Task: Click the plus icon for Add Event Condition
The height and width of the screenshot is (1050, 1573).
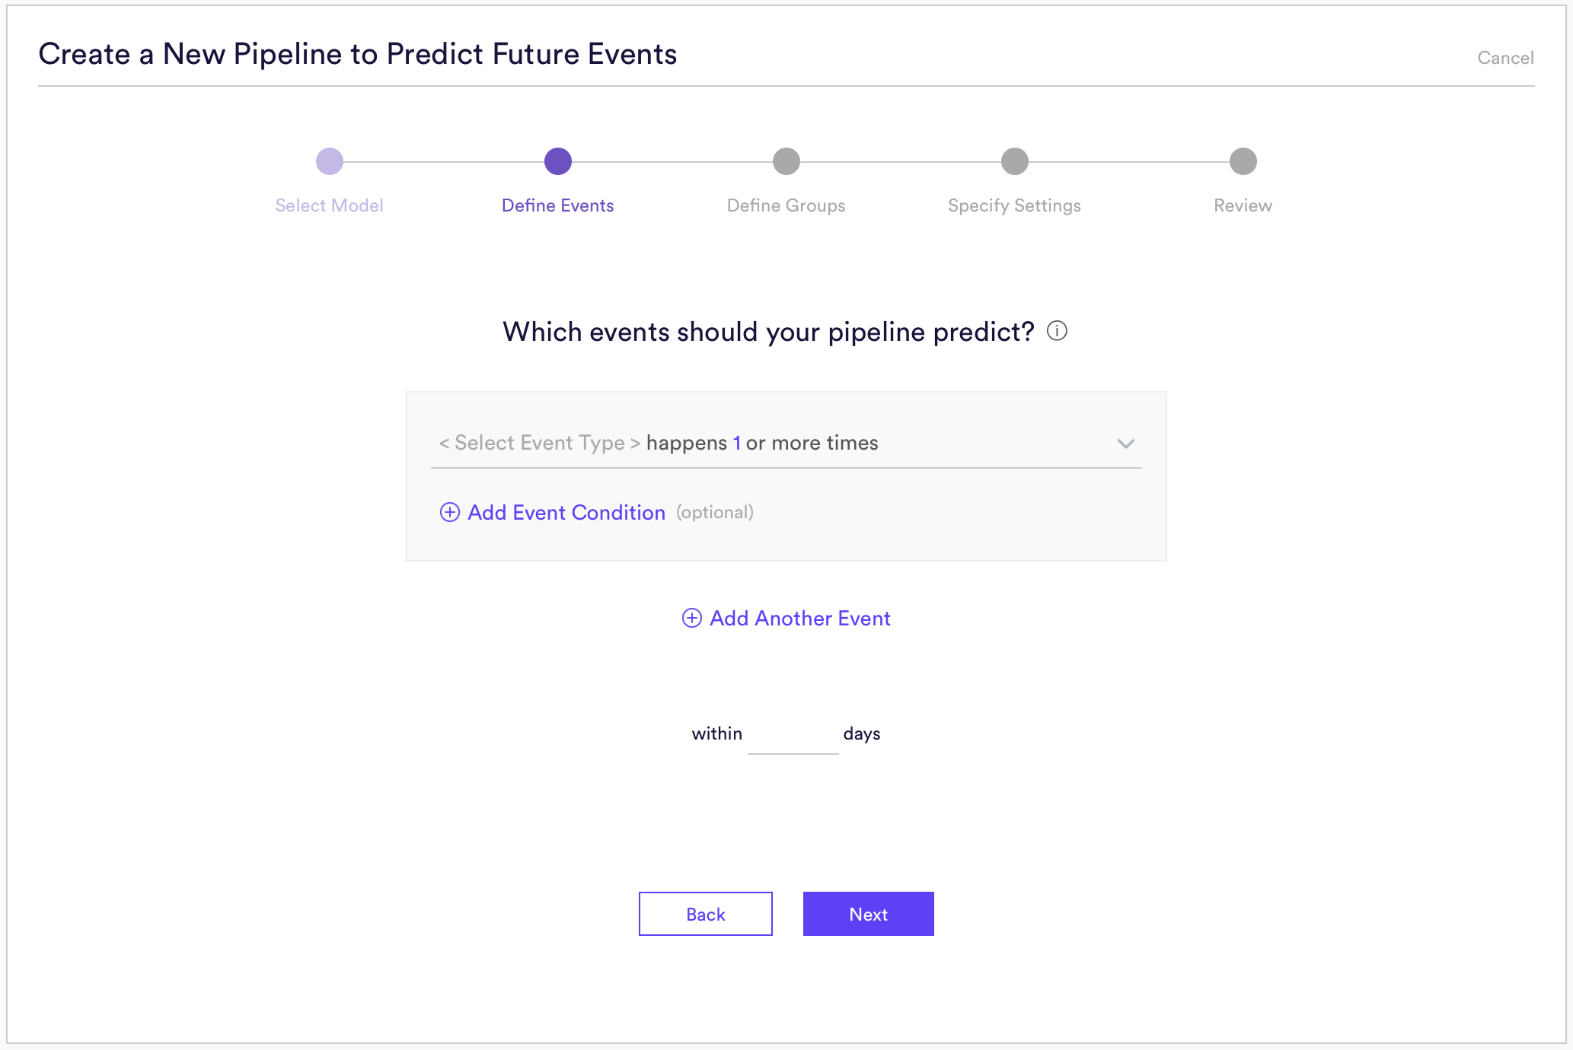Action: pyautogui.click(x=450, y=512)
